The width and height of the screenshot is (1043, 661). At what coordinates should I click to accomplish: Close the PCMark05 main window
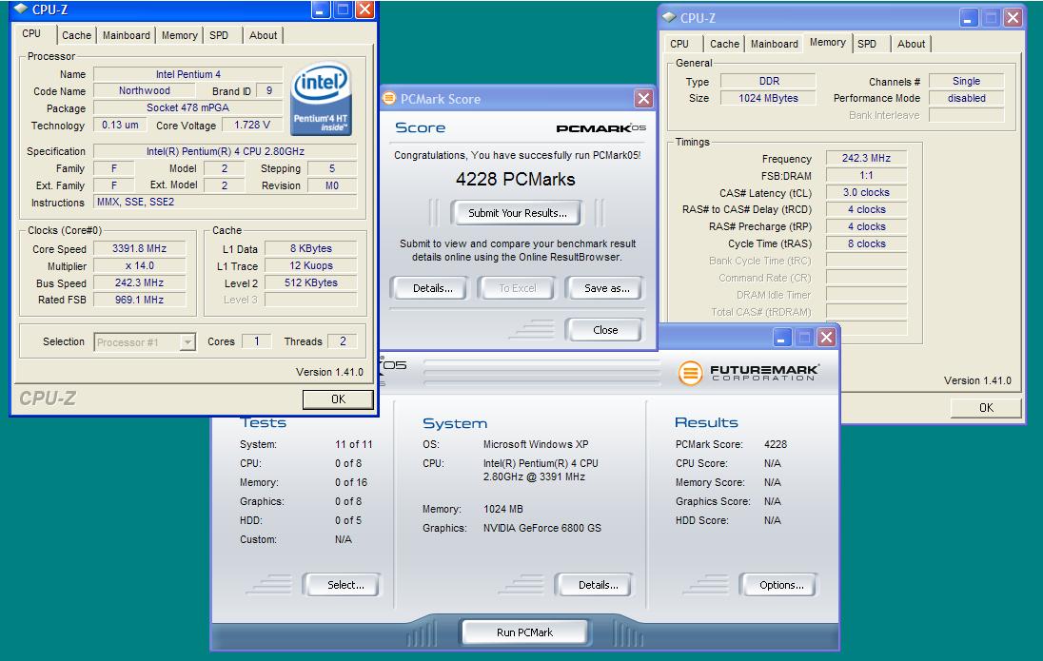point(826,337)
